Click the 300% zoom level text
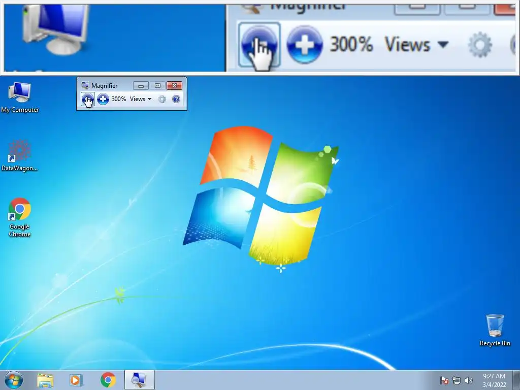 pyautogui.click(x=118, y=99)
